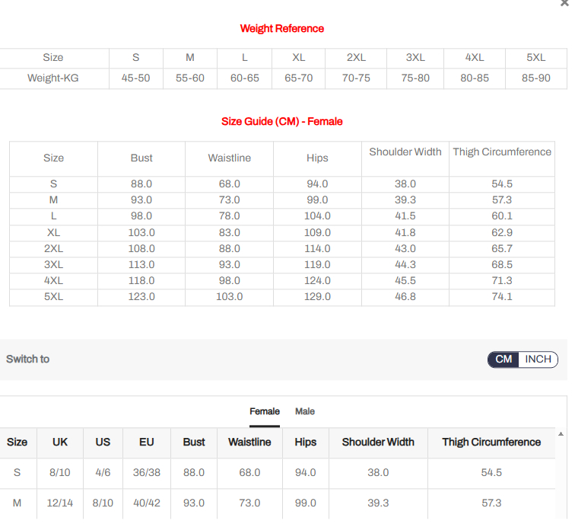Click the 'Switch to' label
This screenshot has width=575, height=524.
[28, 359]
